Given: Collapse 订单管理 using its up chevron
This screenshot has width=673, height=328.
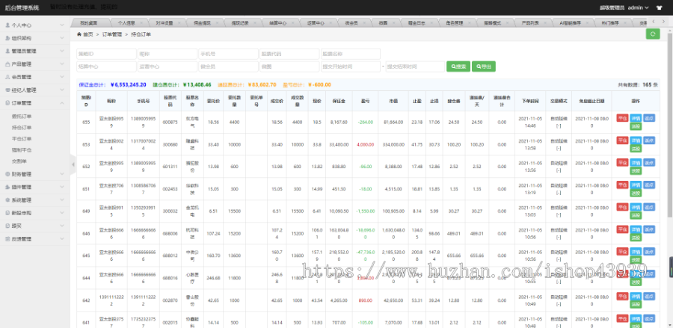Looking at the screenshot, I should click(x=62, y=103).
